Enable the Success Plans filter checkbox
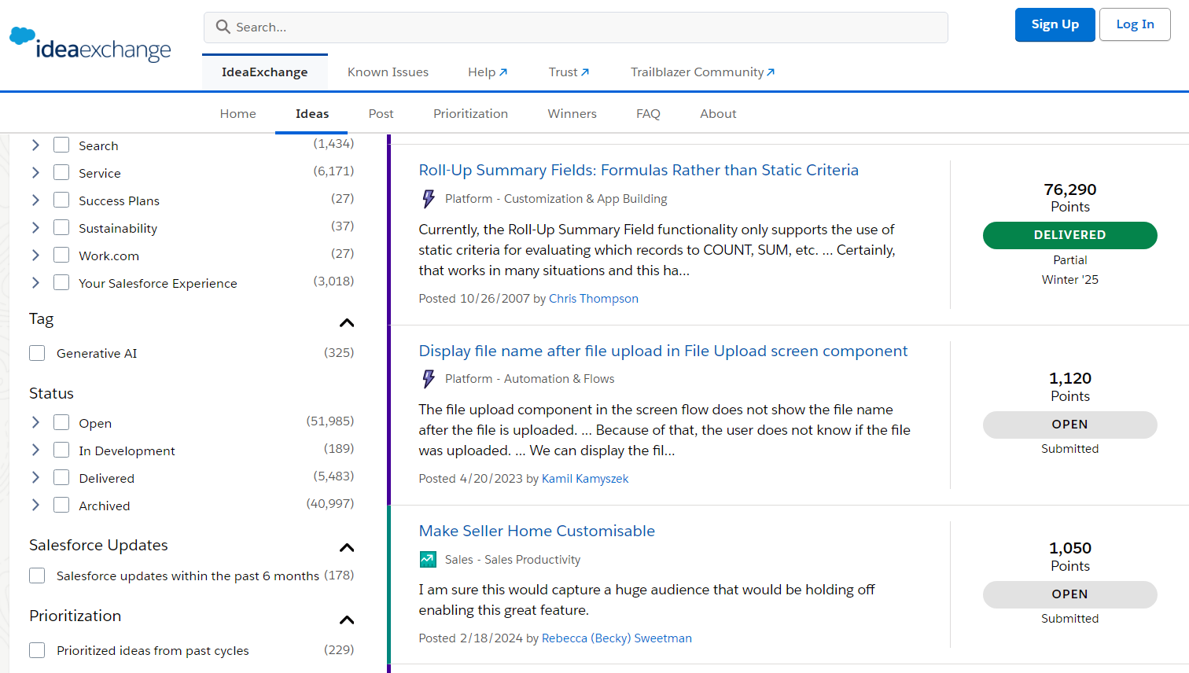Viewport: 1189px width, 673px height. [x=61, y=200]
